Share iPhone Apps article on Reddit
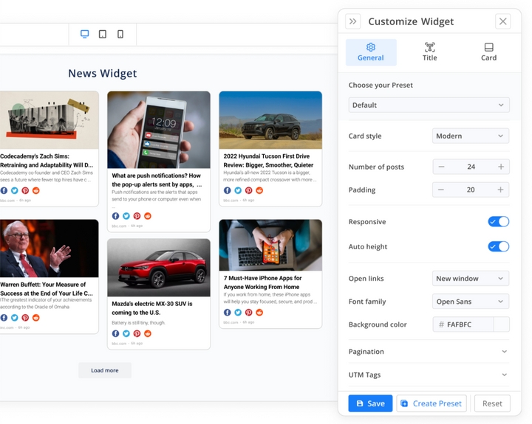Image resolution: width=532 pixels, height=424 pixels. point(259,312)
